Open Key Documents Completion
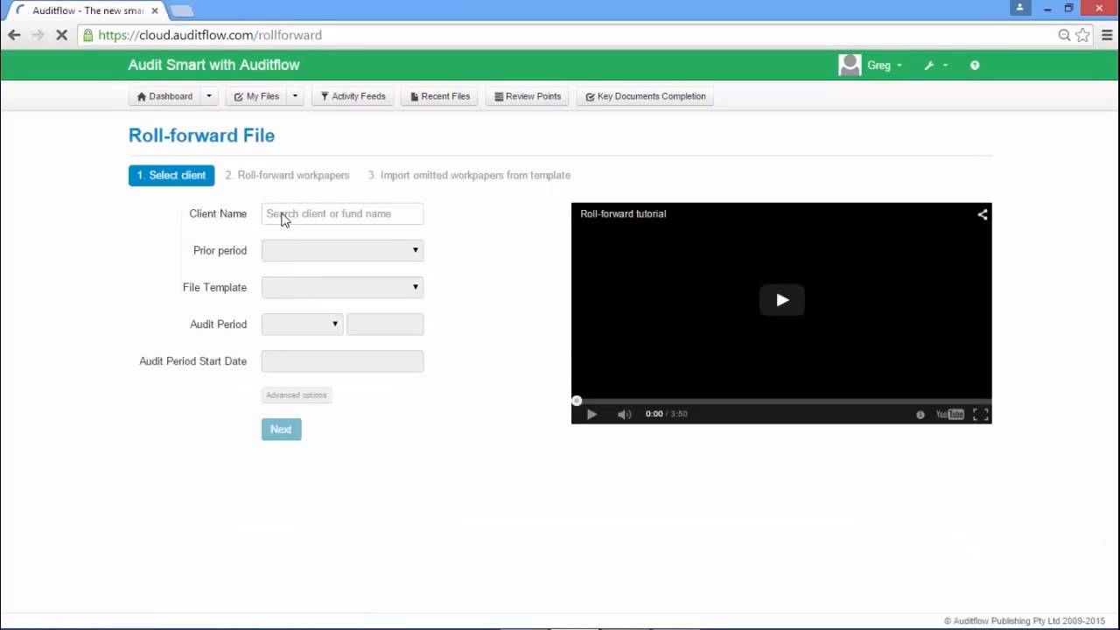Viewport: 1120px width, 630px height. 646,96
